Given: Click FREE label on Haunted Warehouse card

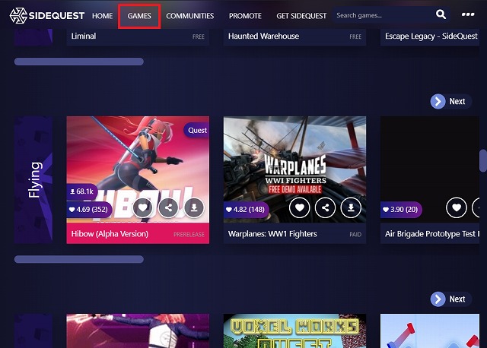Looking at the screenshot, I should [355, 36].
